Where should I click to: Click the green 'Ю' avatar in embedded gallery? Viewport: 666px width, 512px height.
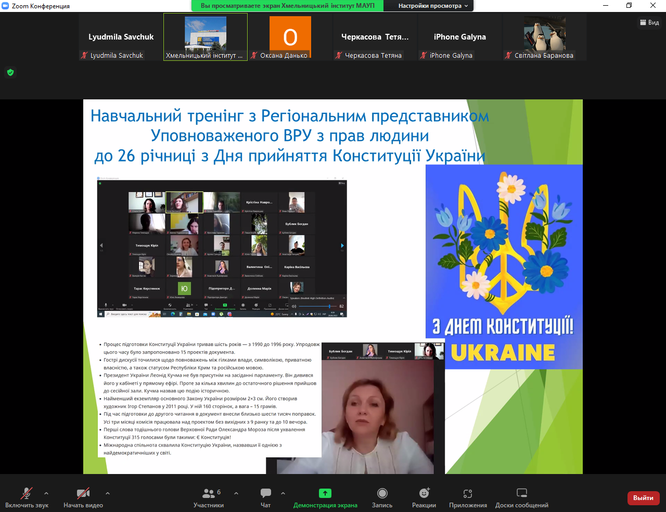tap(184, 288)
